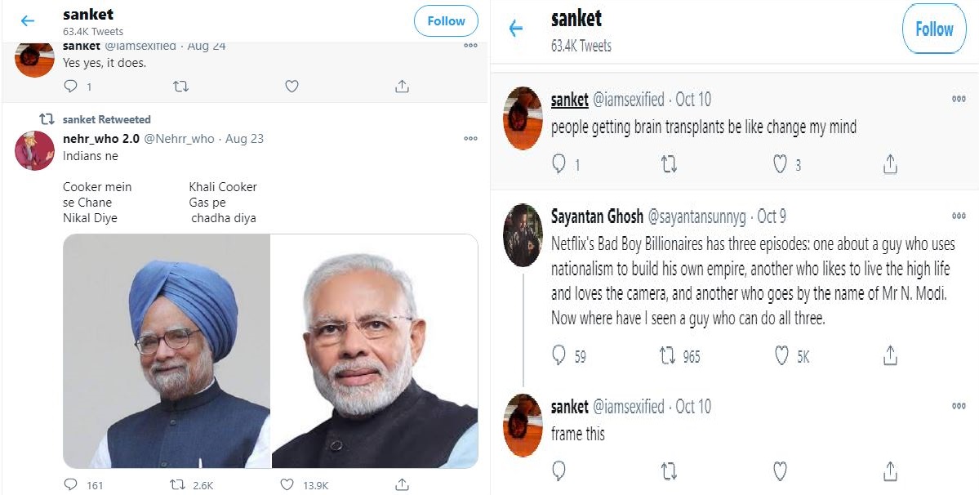
Task: Reply to Sayantan Ghosh's Netflix tweet
Action: coord(559,355)
